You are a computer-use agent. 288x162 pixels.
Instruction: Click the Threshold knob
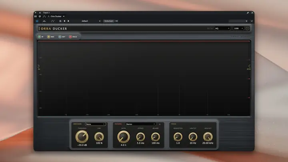click(82, 137)
